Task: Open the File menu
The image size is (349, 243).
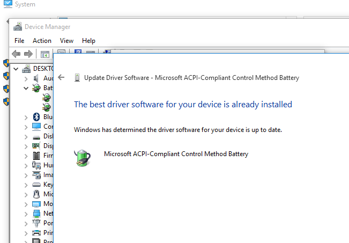Action: [x=19, y=41]
